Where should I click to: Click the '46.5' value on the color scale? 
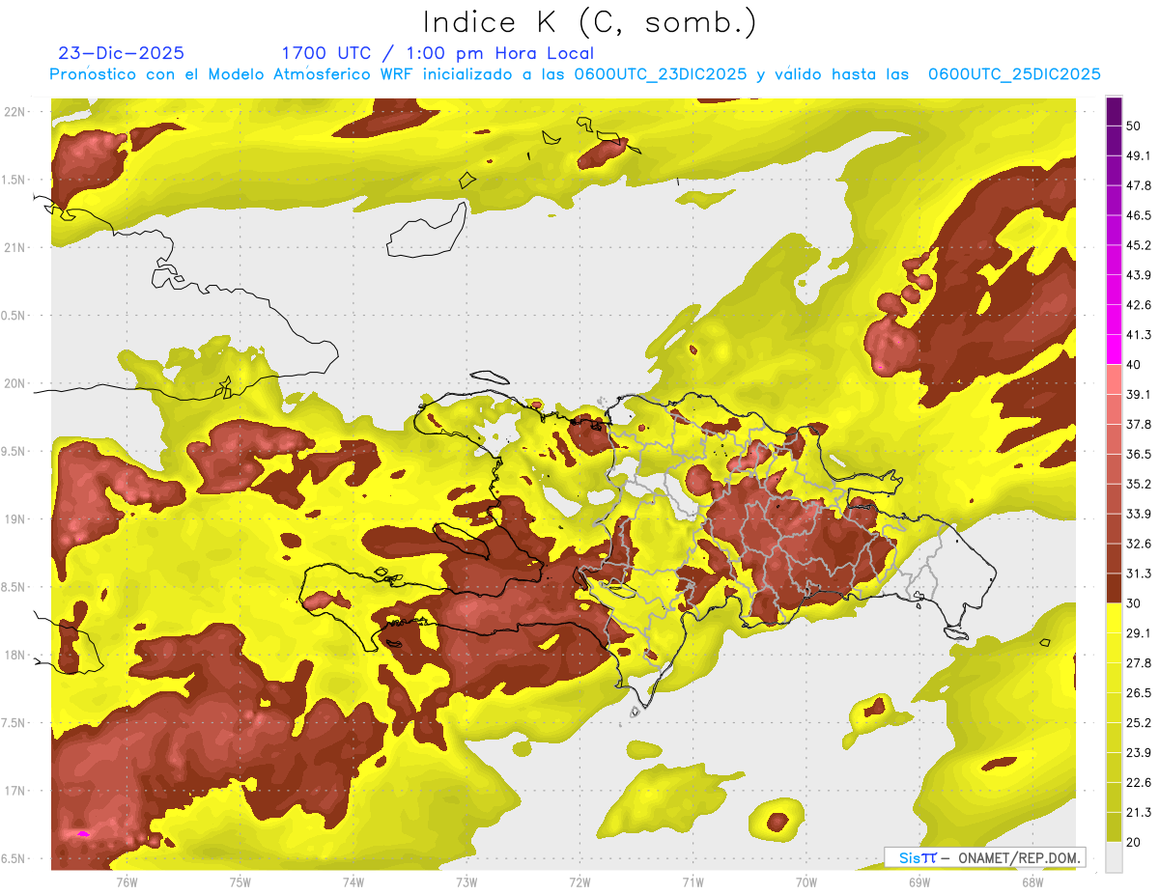pyautogui.click(x=1139, y=215)
